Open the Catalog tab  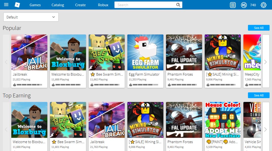tap(58, 5)
